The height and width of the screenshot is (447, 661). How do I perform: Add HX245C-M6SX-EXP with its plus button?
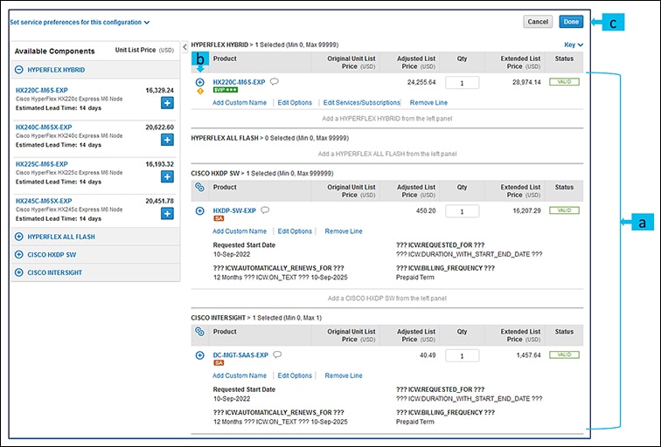pyautogui.click(x=167, y=213)
